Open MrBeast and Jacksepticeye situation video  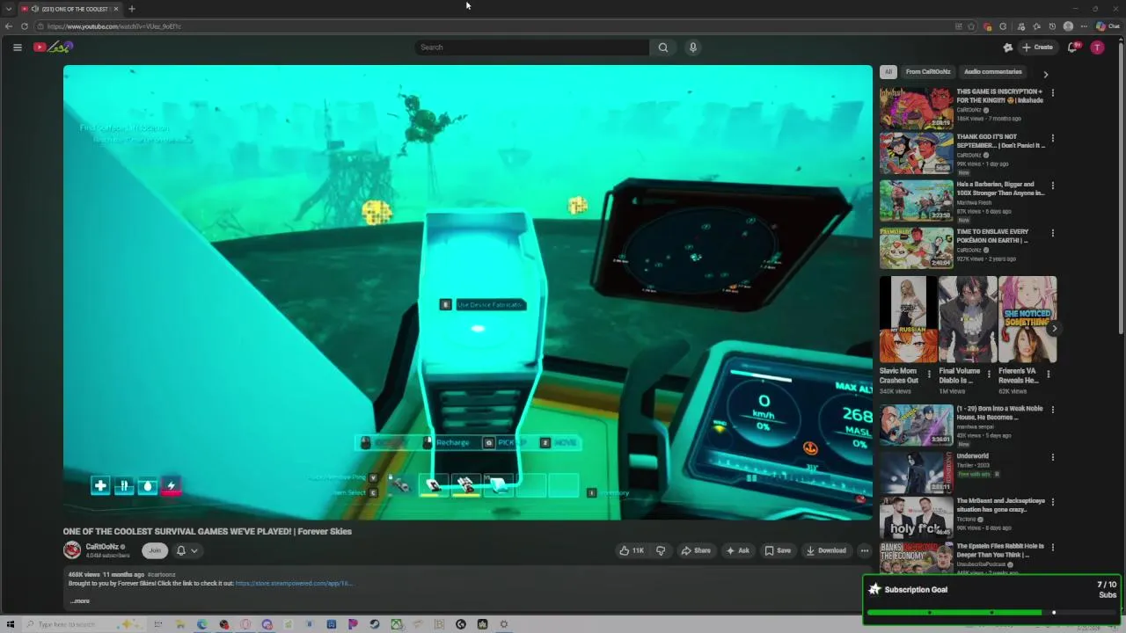point(916,518)
